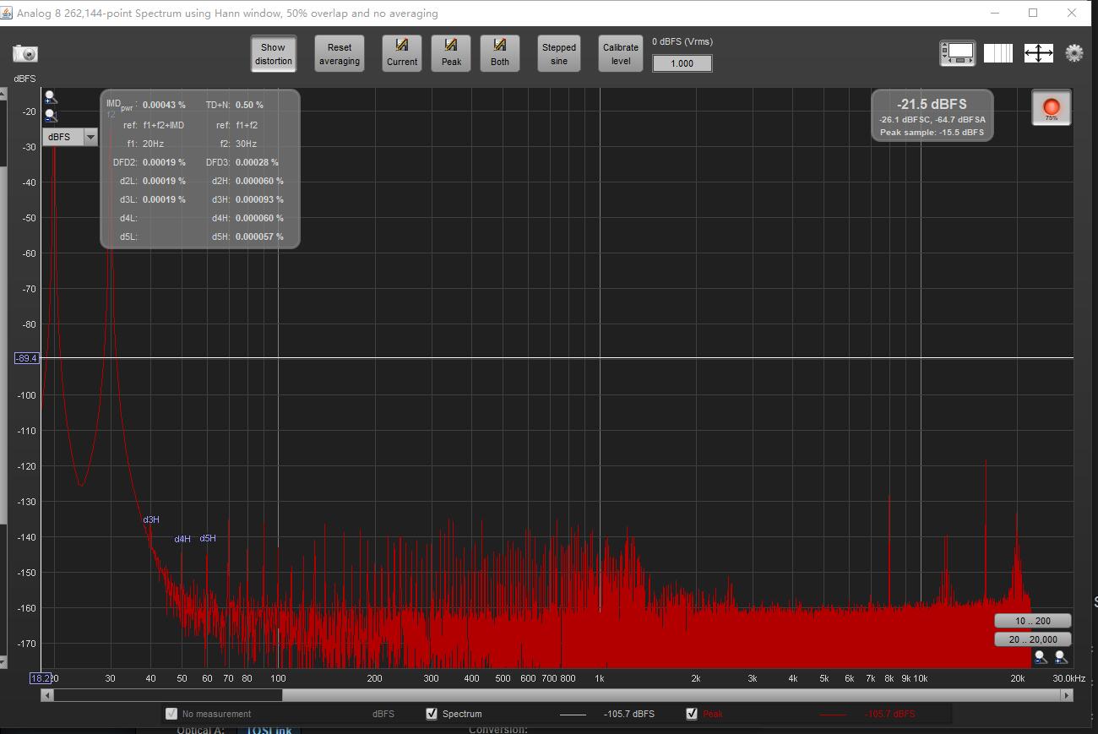Viewport: 1098px width, 734px height.
Task: Toggle the No measurement checkbox
Action: [x=171, y=714]
